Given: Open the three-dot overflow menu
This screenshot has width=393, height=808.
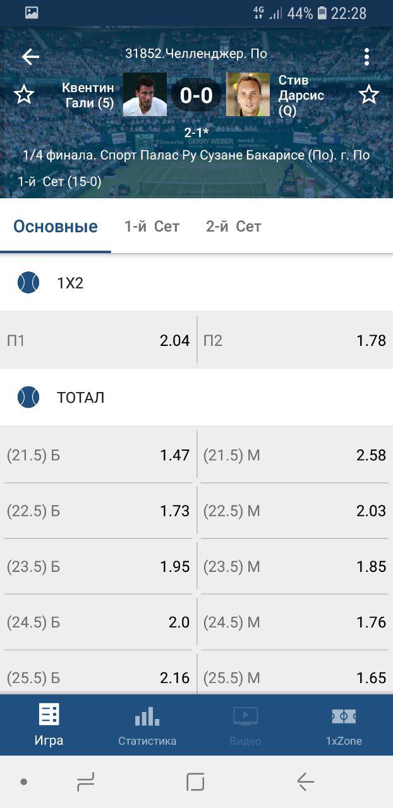Looking at the screenshot, I should [366, 57].
